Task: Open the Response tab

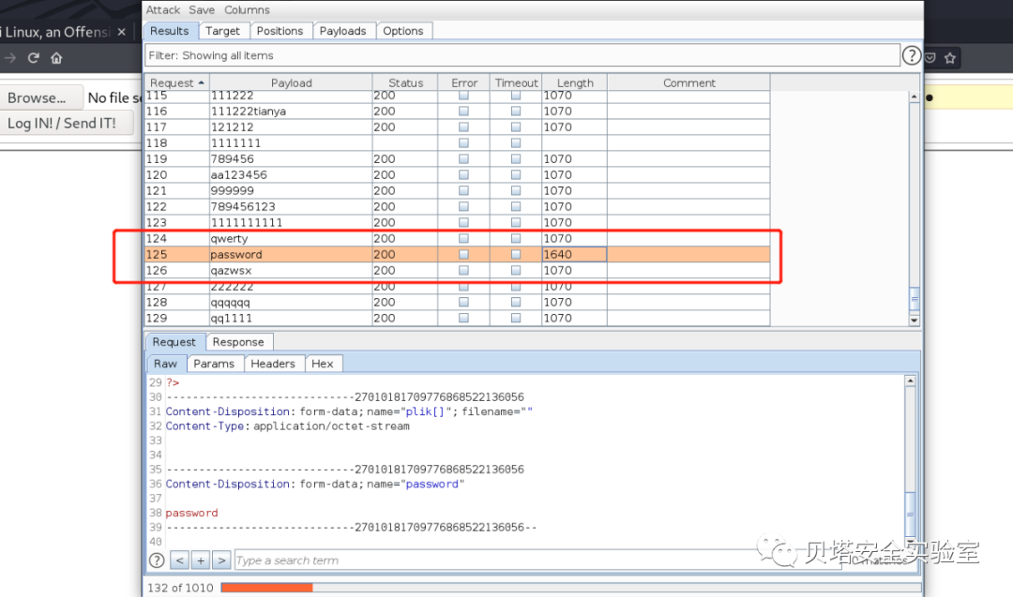Action: (x=238, y=342)
